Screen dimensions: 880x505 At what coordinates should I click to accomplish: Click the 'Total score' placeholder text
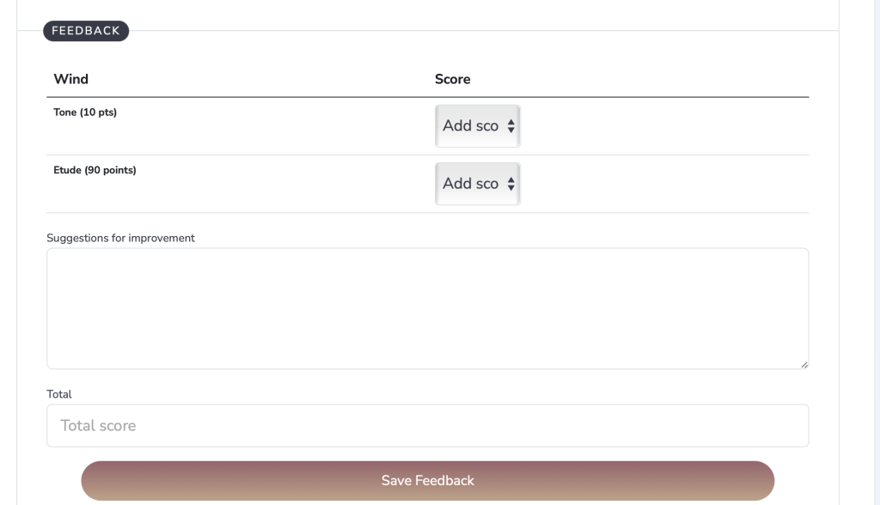pos(98,425)
